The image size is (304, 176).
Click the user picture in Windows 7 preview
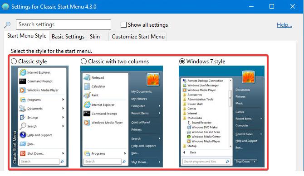pos(248,77)
